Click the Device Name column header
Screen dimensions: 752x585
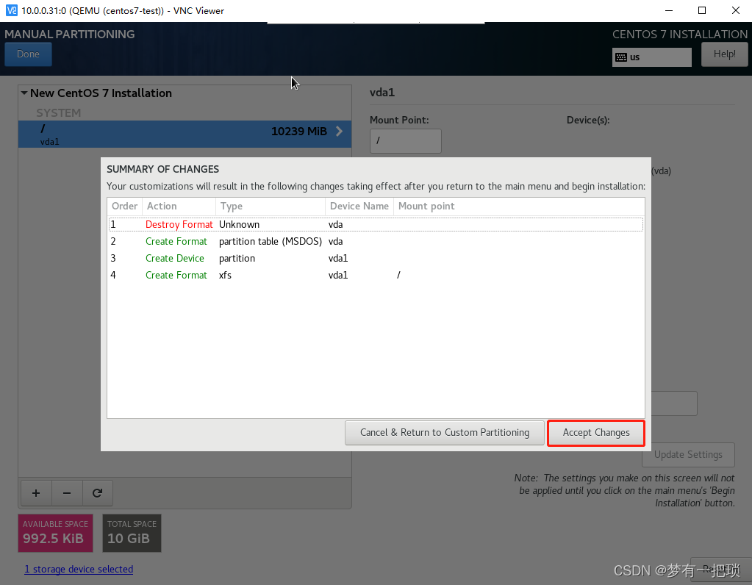(x=359, y=207)
